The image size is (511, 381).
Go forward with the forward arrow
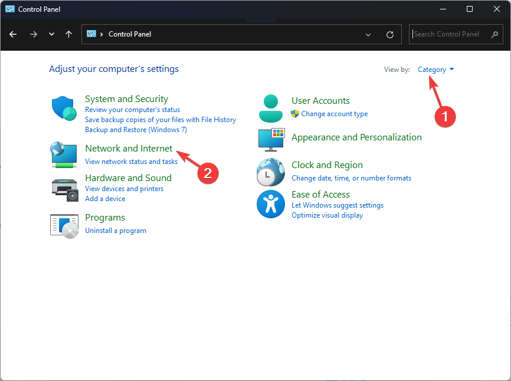[33, 34]
